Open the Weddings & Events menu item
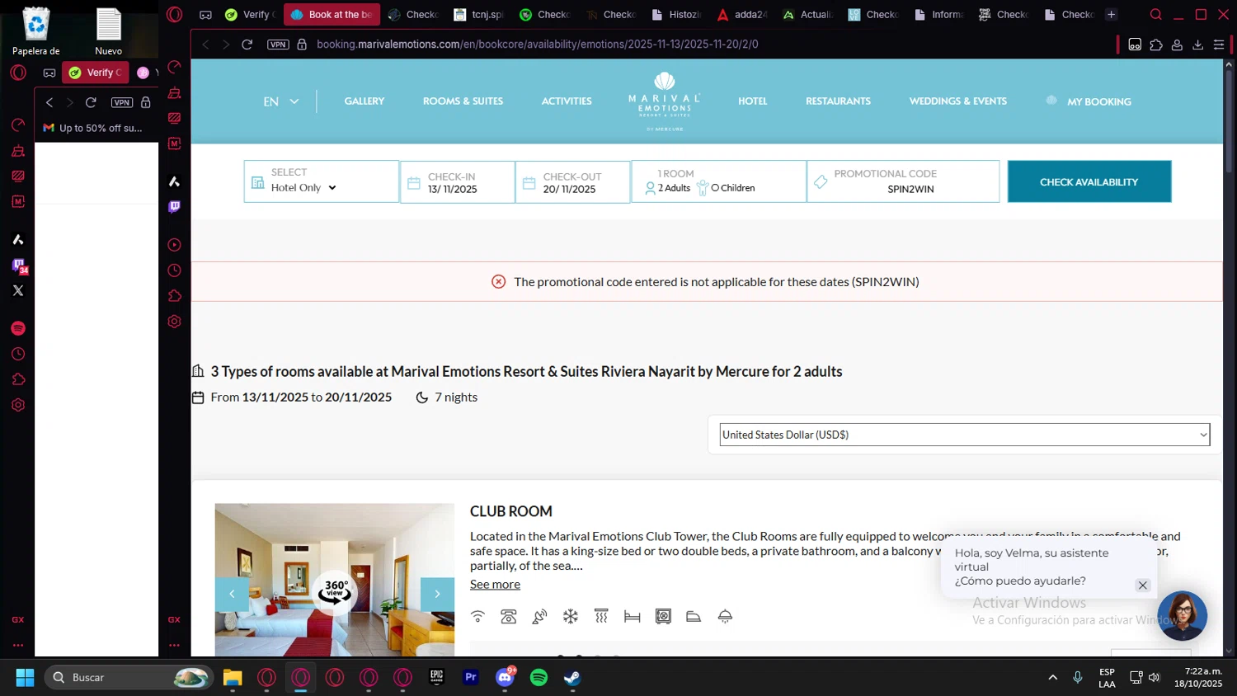 pyautogui.click(x=957, y=101)
